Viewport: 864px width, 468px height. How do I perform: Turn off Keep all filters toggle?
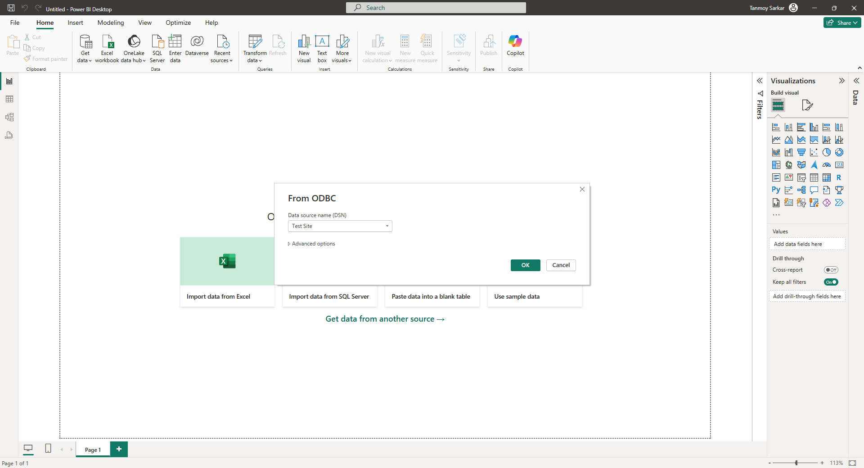[831, 282]
